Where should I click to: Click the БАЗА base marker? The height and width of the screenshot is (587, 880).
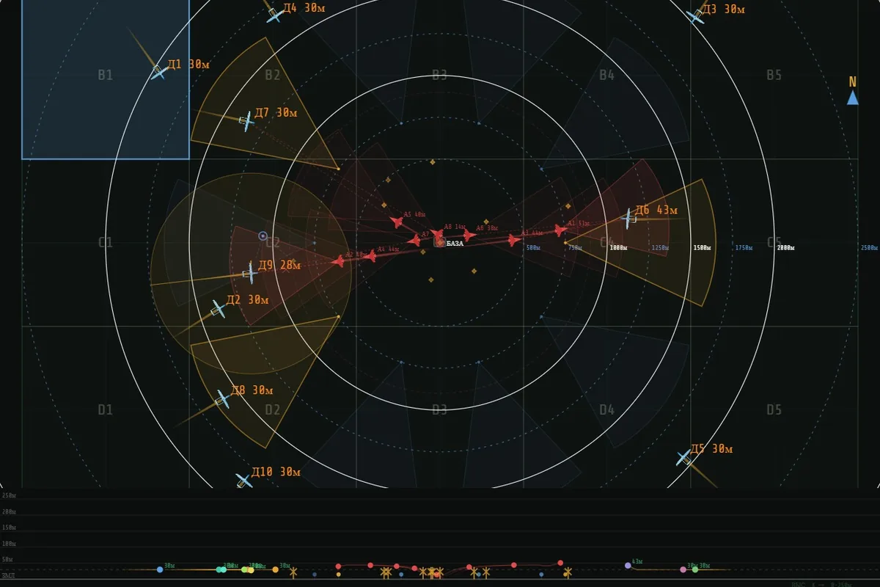tap(439, 242)
